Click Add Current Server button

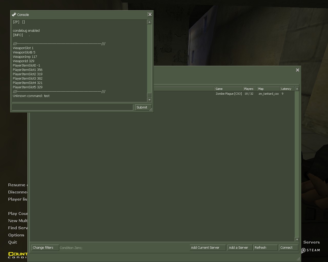(x=208, y=248)
